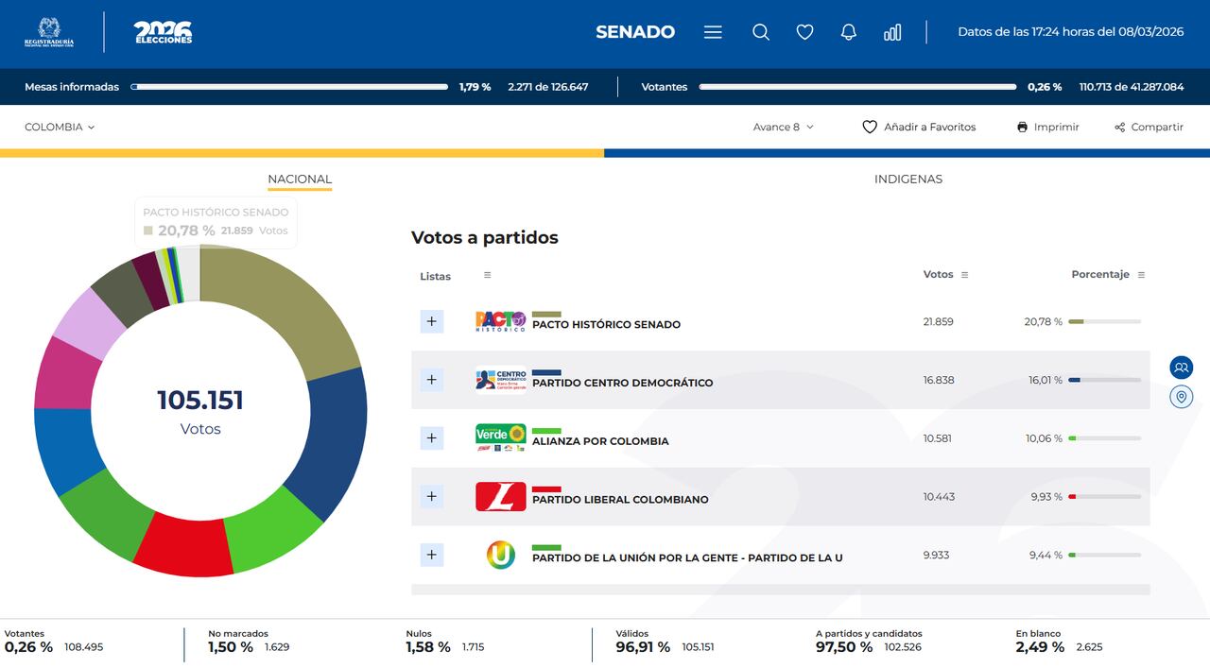Click the Compartir share icon

coord(1118,126)
